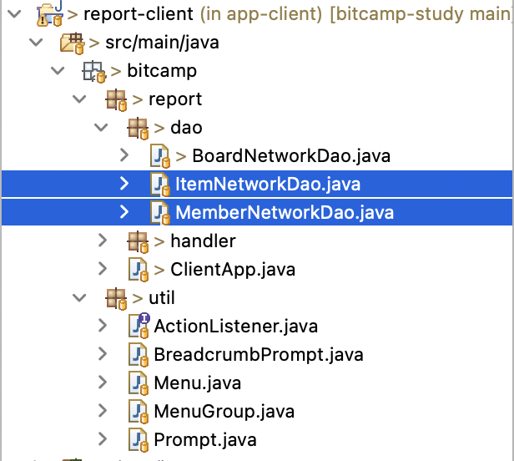This screenshot has width=514, height=461.
Task: Collapse the util package
Action: point(79,297)
